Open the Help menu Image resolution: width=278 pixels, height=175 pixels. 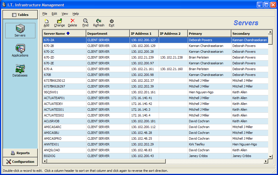coord(75,14)
